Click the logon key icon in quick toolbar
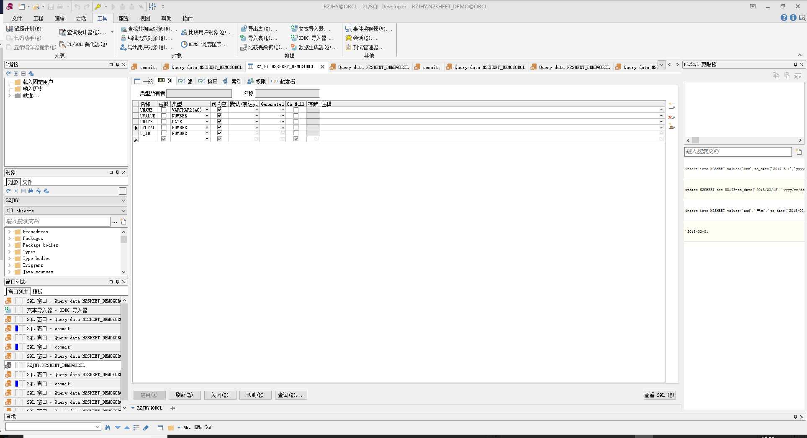The width and height of the screenshot is (807, 438). pyautogui.click(x=98, y=7)
